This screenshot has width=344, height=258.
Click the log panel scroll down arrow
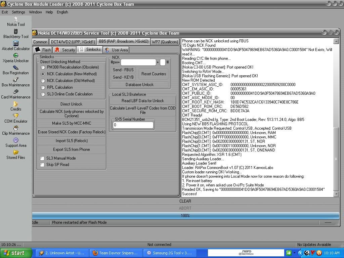pyautogui.click(x=336, y=194)
